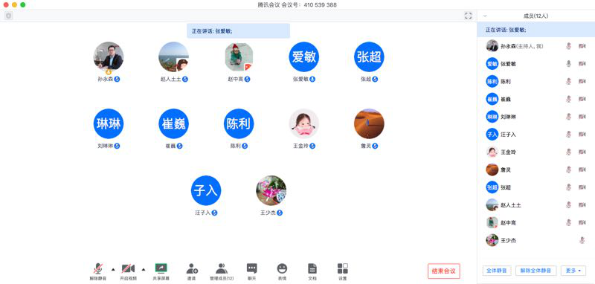595x284 pixels.
Task: Open the 设置 settings icon
Action: pos(343,268)
